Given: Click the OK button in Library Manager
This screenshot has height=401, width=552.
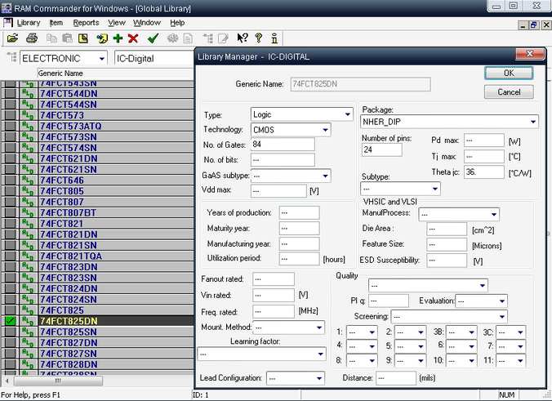Looking at the screenshot, I should [x=509, y=74].
